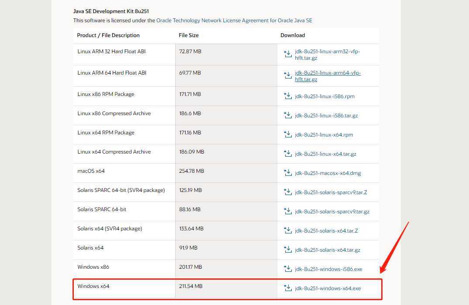
Task: Click download icon beside jdk-8u251-solaris-sparcv9.tar.Z
Action: tap(288, 192)
